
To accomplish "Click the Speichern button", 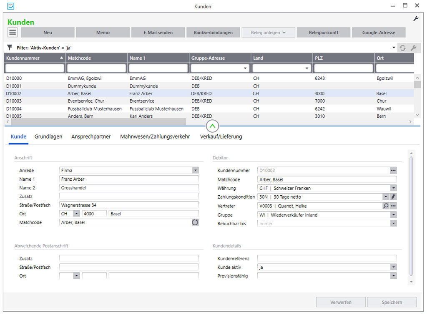I will pyautogui.click(x=392, y=302).
